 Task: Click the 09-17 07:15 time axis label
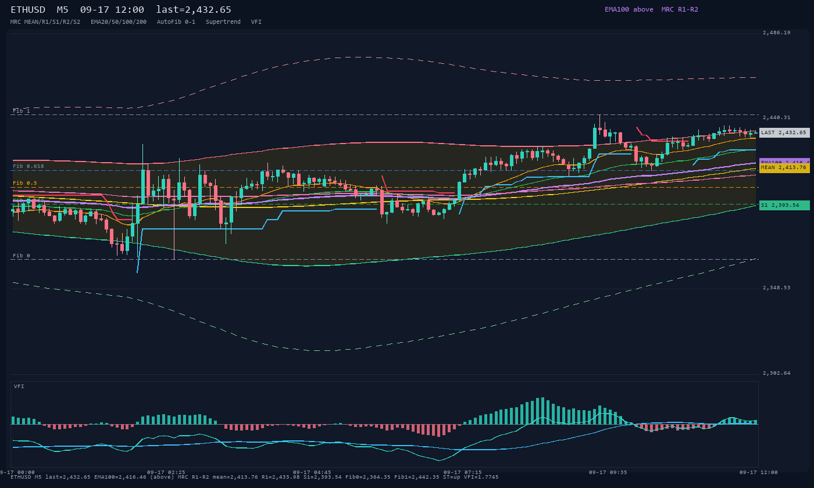point(462,472)
